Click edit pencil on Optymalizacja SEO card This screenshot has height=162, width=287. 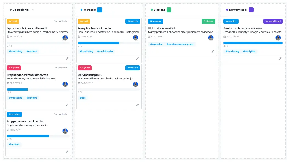(x=137, y=105)
